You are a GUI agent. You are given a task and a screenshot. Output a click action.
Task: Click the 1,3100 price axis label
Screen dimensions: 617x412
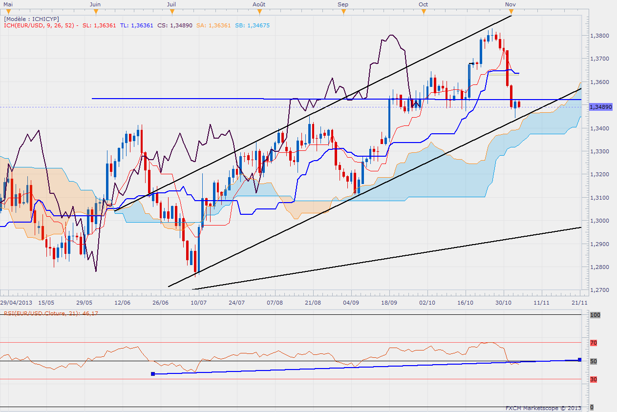(599, 198)
